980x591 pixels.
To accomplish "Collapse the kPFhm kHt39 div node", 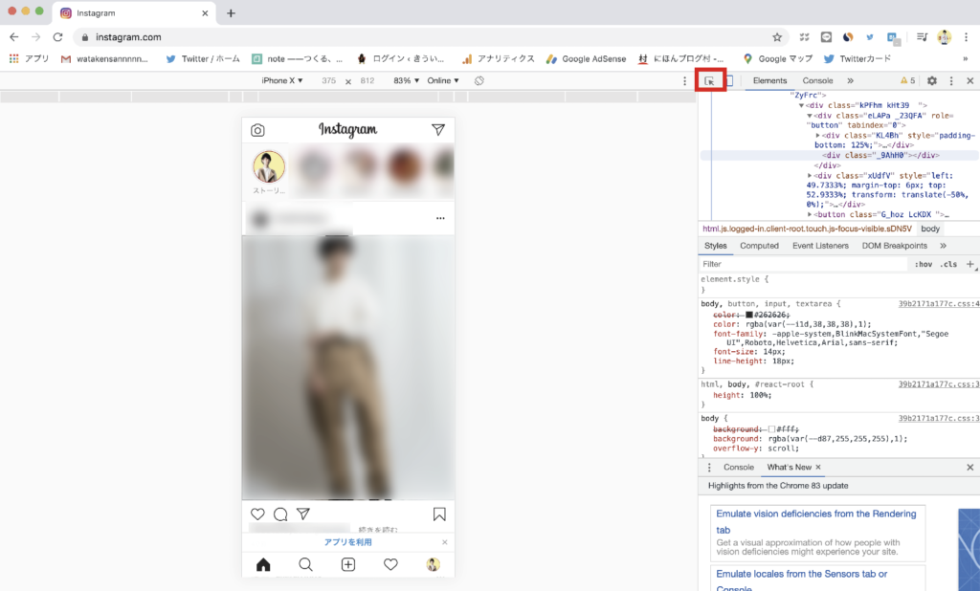I will click(801, 105).
